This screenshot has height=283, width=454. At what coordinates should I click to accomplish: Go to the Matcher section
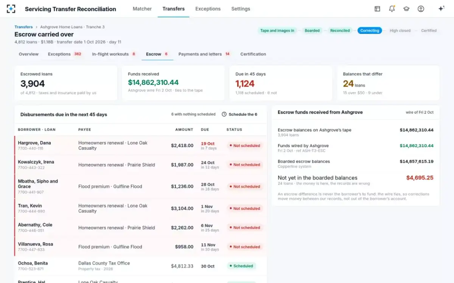click(x=142, y=9)
